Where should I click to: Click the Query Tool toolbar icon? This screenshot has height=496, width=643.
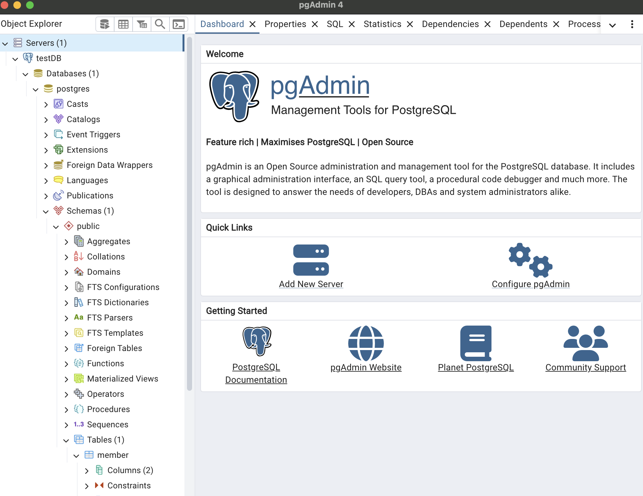[x=105, y=24]
